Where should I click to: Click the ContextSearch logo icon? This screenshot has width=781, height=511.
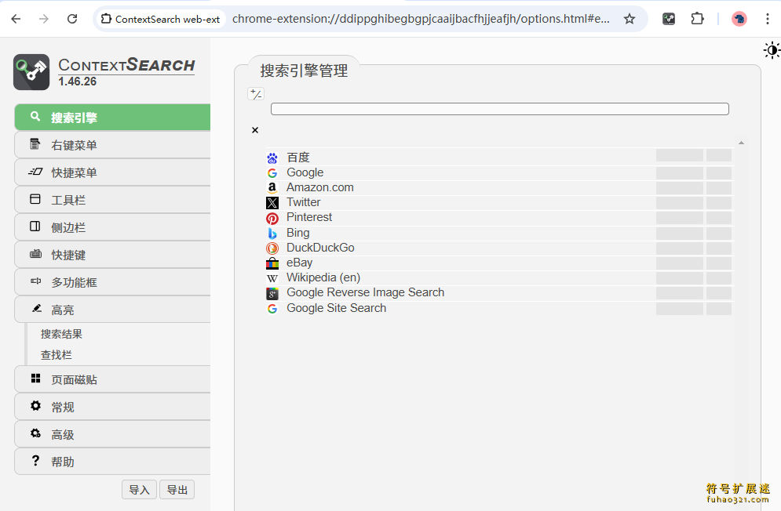(31, 72)
